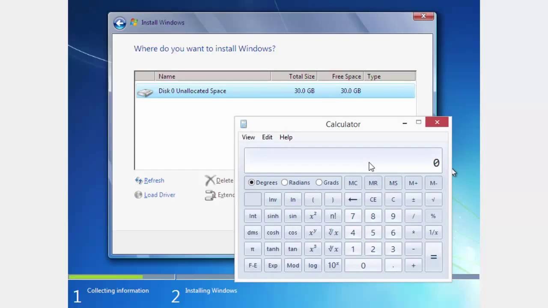Screen dimensions: 548x308
Task: Click the backspace arrow button
Action: tap(353, 200)
